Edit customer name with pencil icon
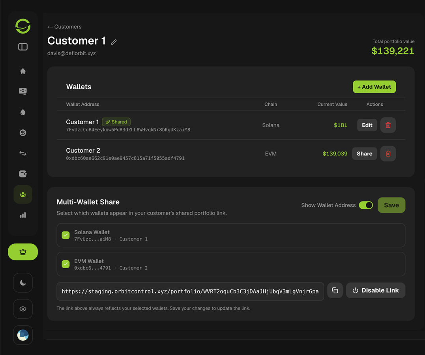The image size is (425, 355). tap(114, 42)
